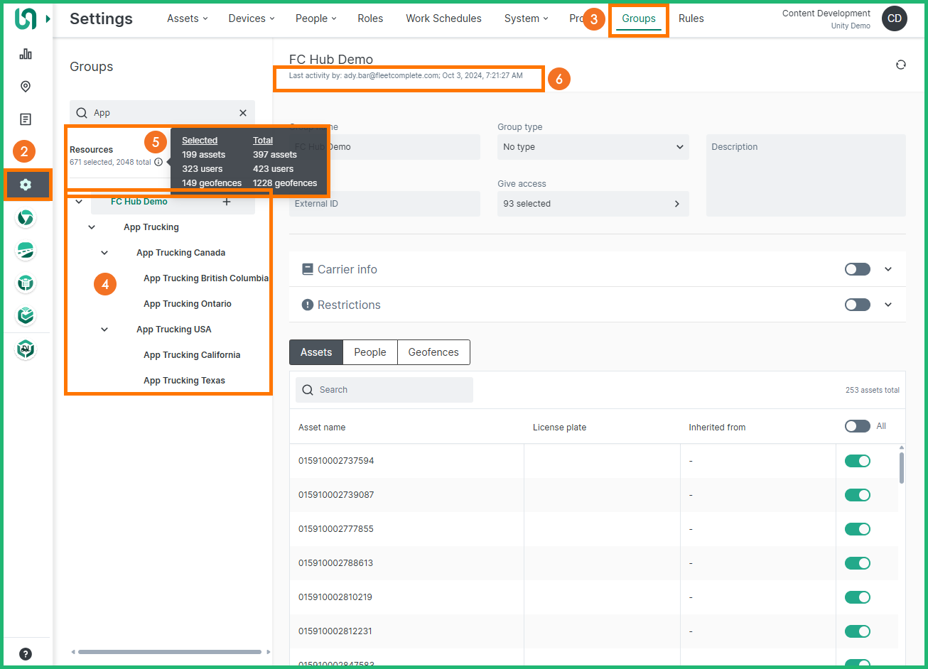928x669 pixels.
Task: Open the dashboard chart icon in sidebar
Action: pyautogui.click(x=26, y=54)
